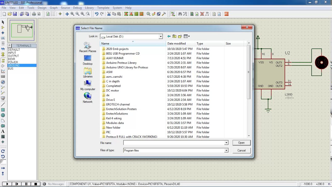This screenshot has width=332, height=187.
Task: Click the ARES netlist transfer icon
Action: pyautogui.click(x=226, y=14)
